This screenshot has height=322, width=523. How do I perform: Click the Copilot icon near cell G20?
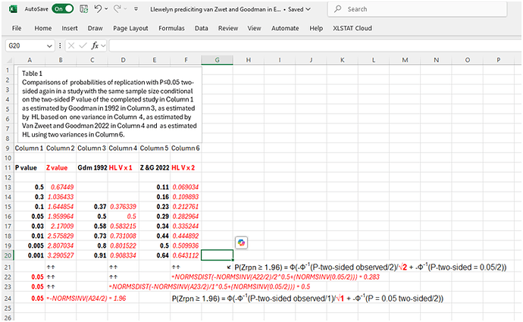(x=242, y=242)
